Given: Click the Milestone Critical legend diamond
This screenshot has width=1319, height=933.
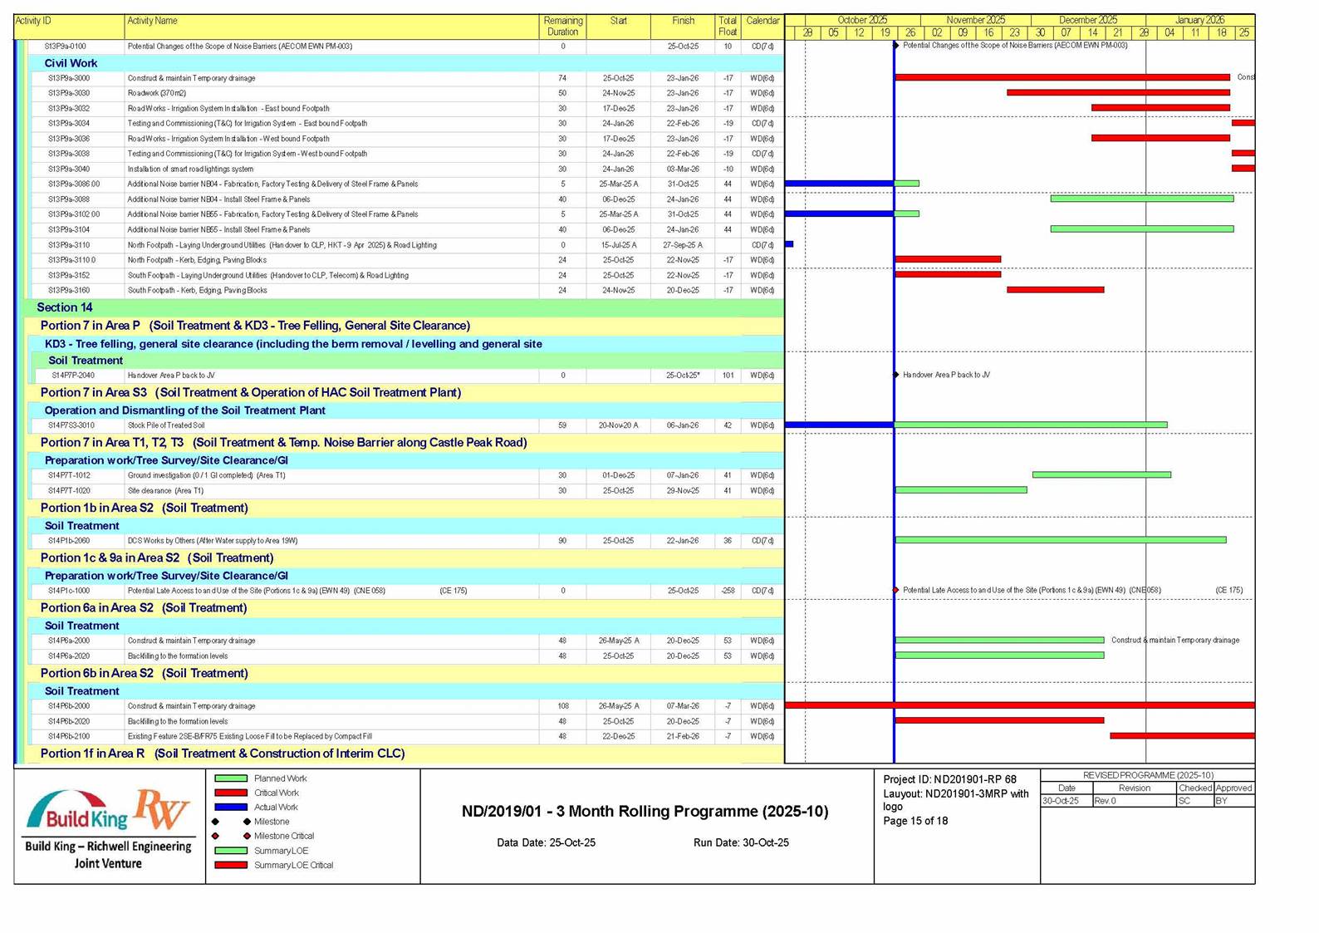Looking at the screenshot, I should coord(247,836).
